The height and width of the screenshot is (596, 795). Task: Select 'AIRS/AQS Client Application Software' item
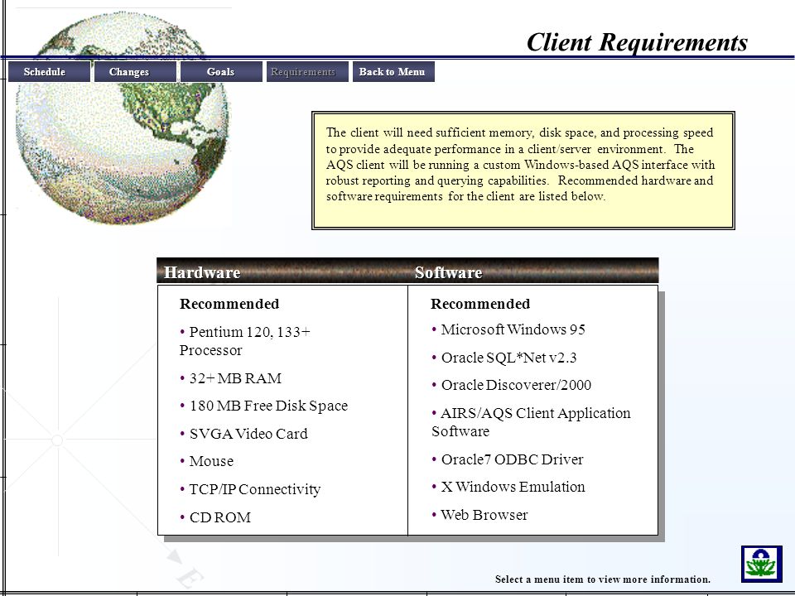(x=531, y=422)
